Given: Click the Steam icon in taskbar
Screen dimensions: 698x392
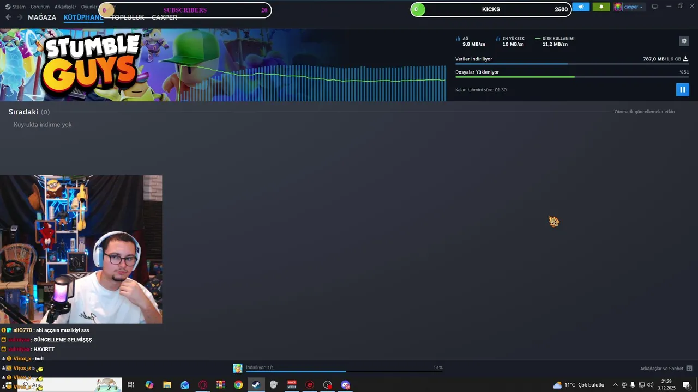Looking at the screenshot, I should [256, 385].
